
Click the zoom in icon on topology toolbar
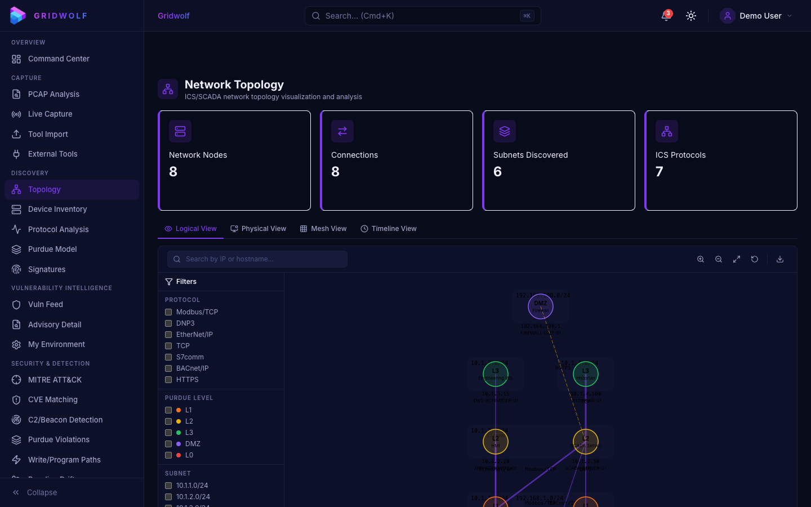[701, 259]
